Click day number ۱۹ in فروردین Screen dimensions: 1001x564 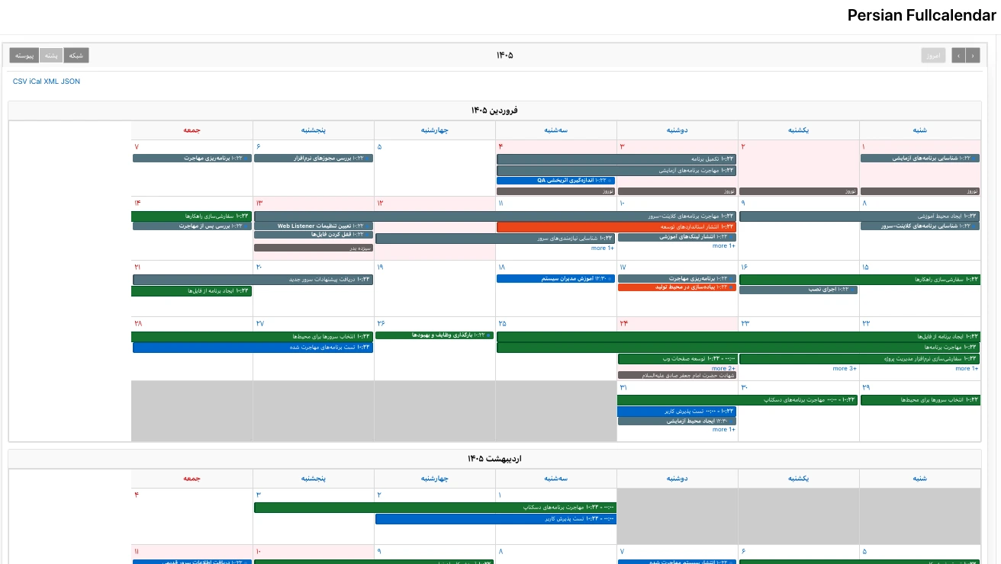[x=380, y=268]
